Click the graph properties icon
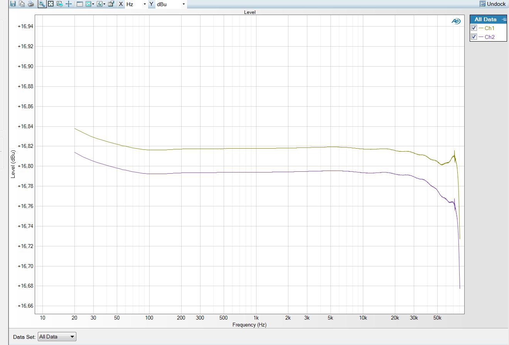This screenshot has width=509, height=345. pyautogui.click(x=111, y=4)
